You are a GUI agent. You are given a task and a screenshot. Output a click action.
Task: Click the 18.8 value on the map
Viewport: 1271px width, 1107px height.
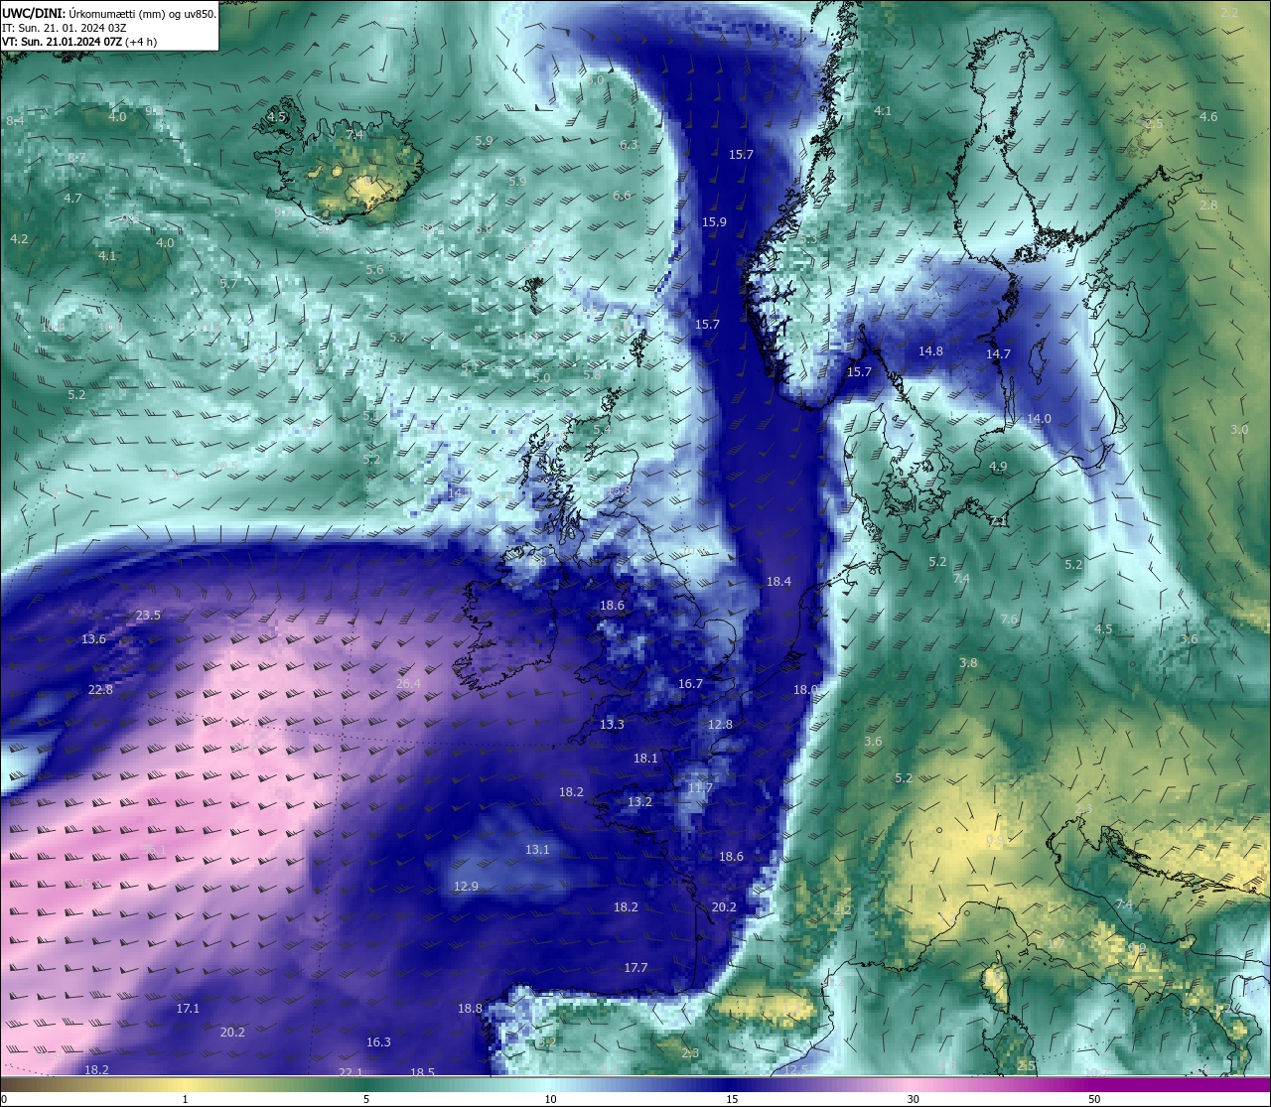click(x=470, y=1009)
